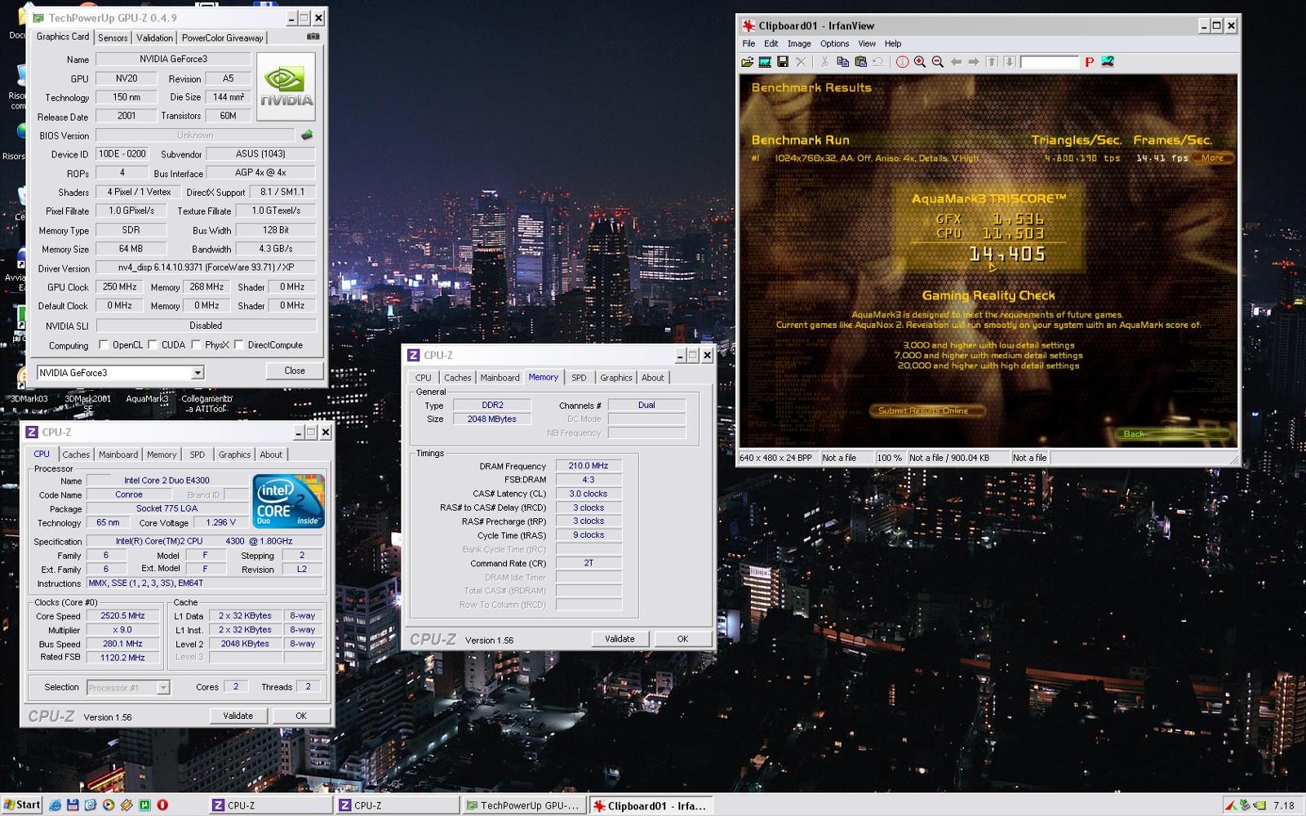Open the slideshow icon in IrfanView toolbar
Viewport: 1306px width, 816px height.
click(765, 62)
